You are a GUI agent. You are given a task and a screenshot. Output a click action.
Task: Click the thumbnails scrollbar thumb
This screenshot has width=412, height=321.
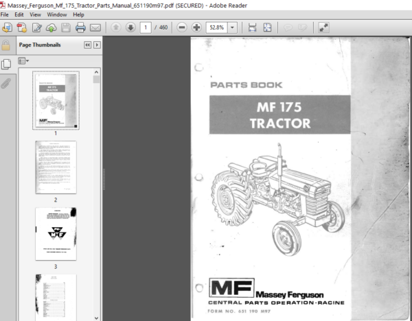click(96, 80)
